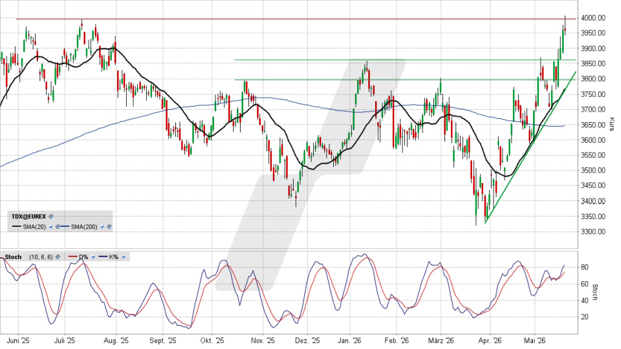This screenshot has width=621, height=349.
Task: Click the 3850.00 price axis label
Action: click(x=593, y=64)
